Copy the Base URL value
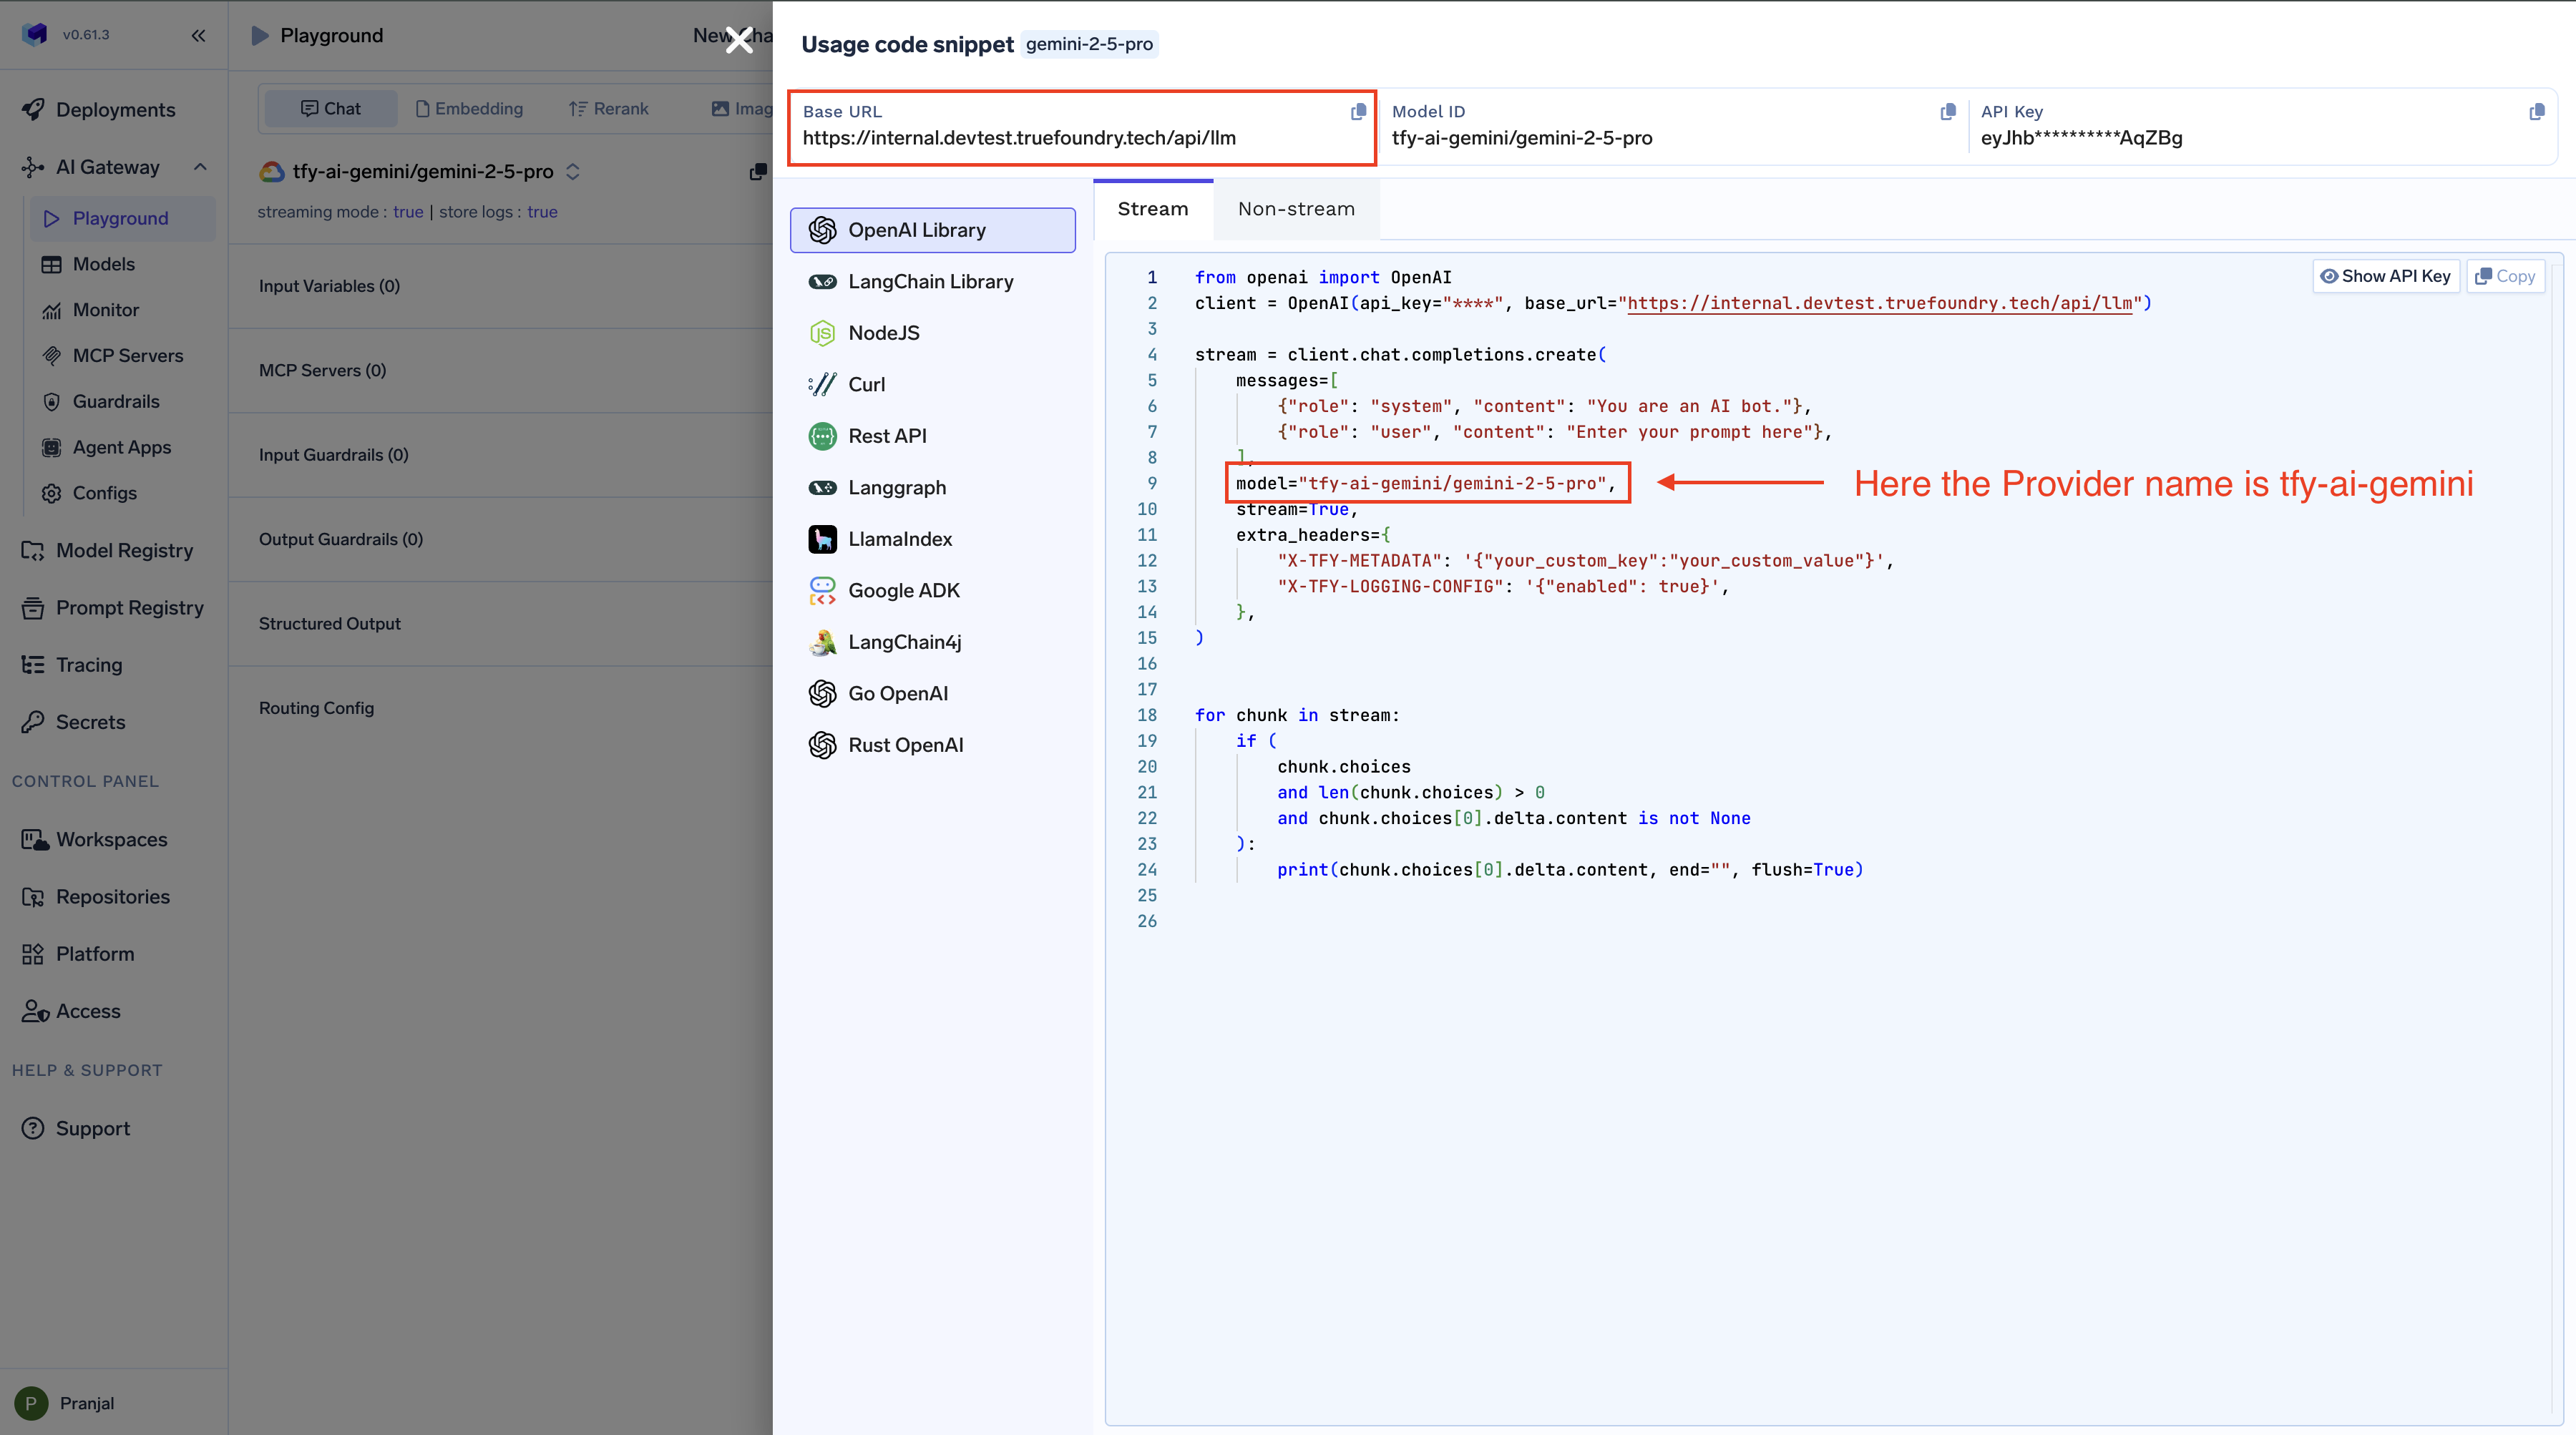Screen dimensions: 2576x1435 point(1358,112)
